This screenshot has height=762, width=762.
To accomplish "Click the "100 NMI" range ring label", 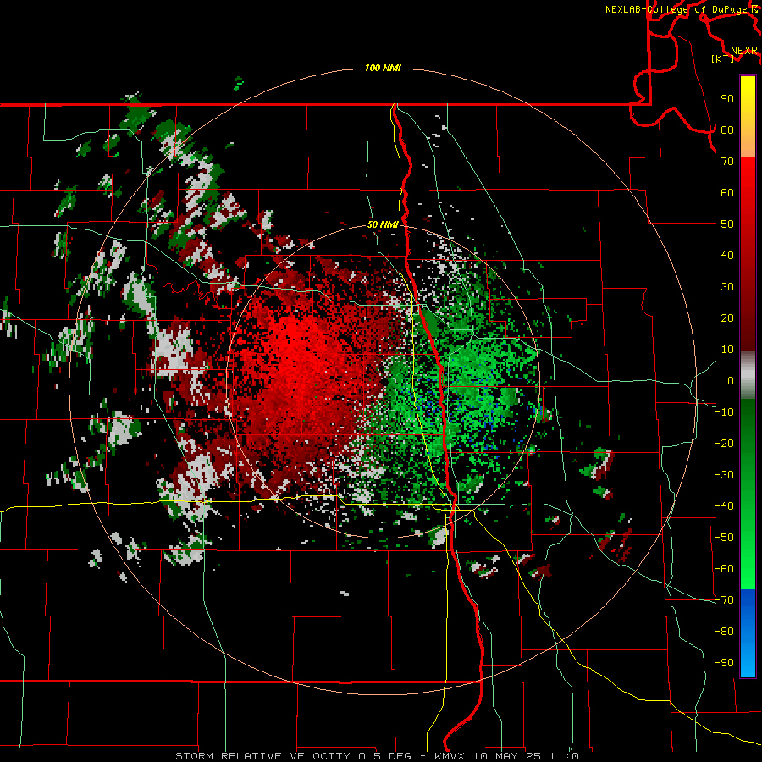I will [x=383, y=68].
